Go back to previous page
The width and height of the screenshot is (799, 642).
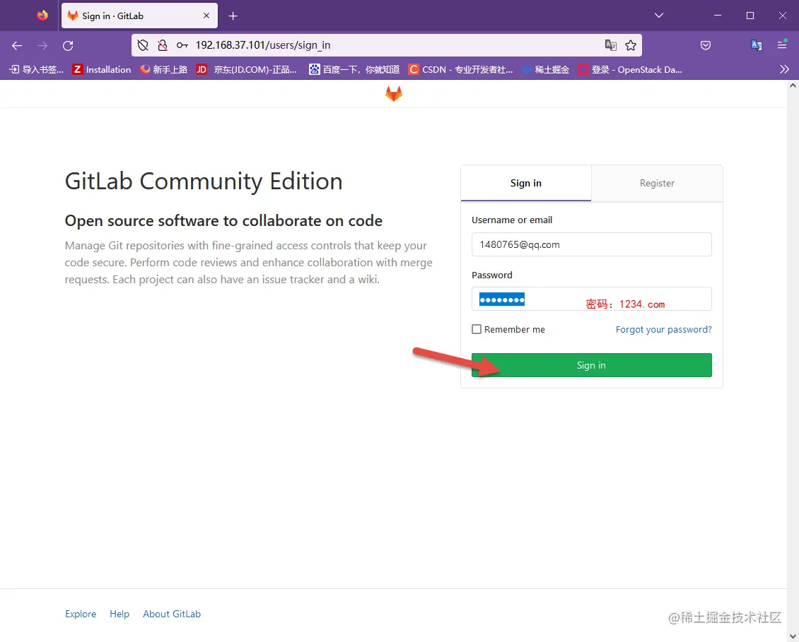pos(17,46)
